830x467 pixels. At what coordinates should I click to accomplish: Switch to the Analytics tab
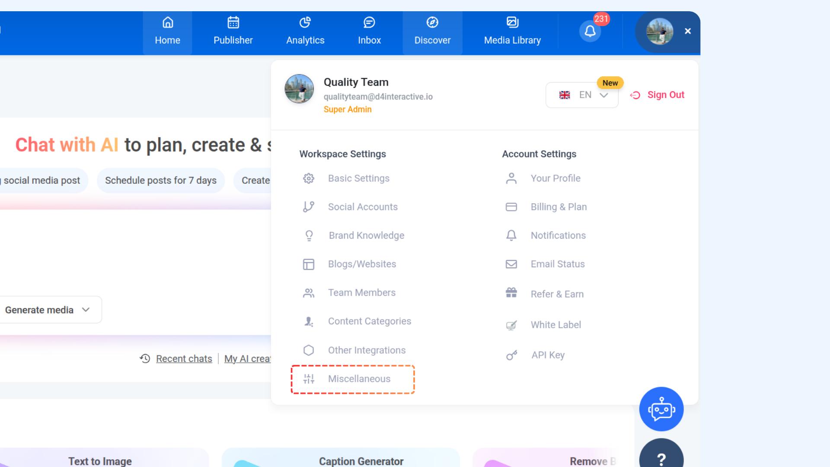pos(305,32)
